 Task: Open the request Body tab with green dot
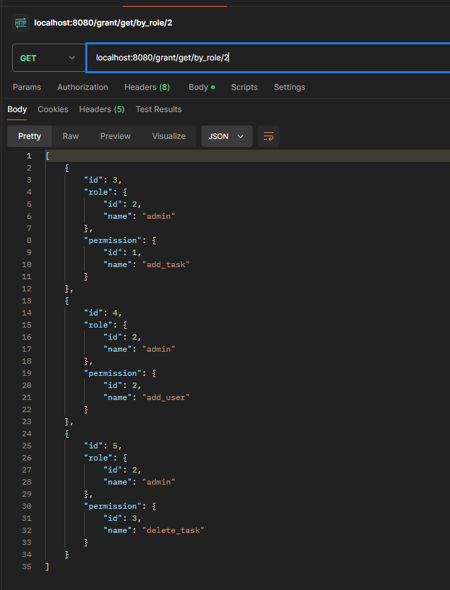tap(201, 87)
